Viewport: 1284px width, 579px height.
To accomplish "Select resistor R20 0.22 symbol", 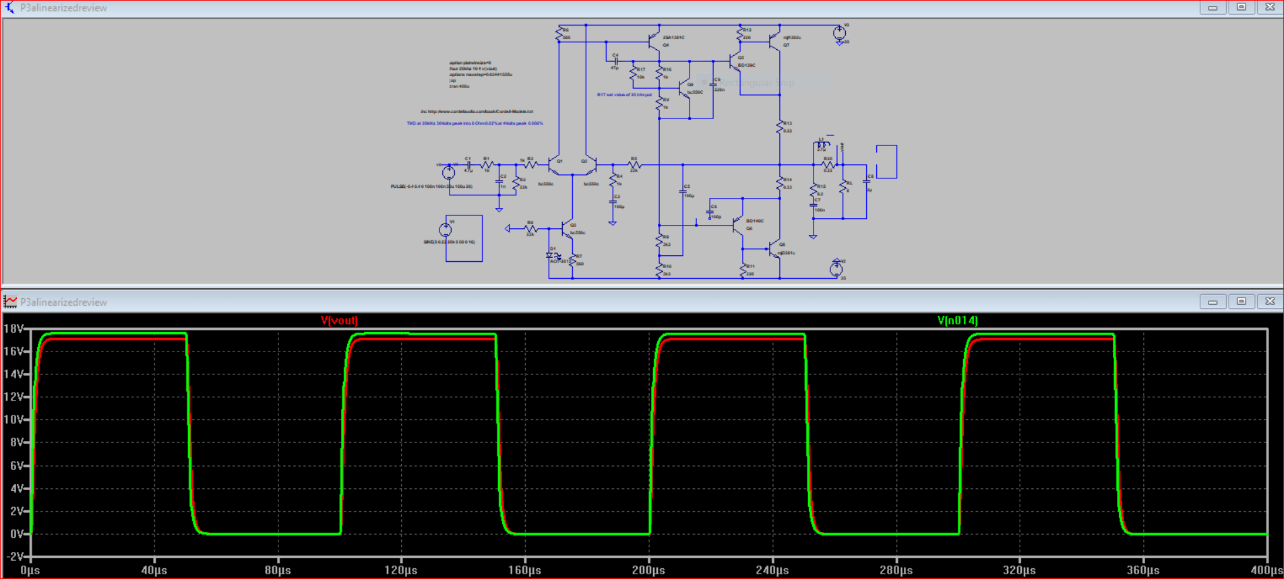I will coord(828,164).
